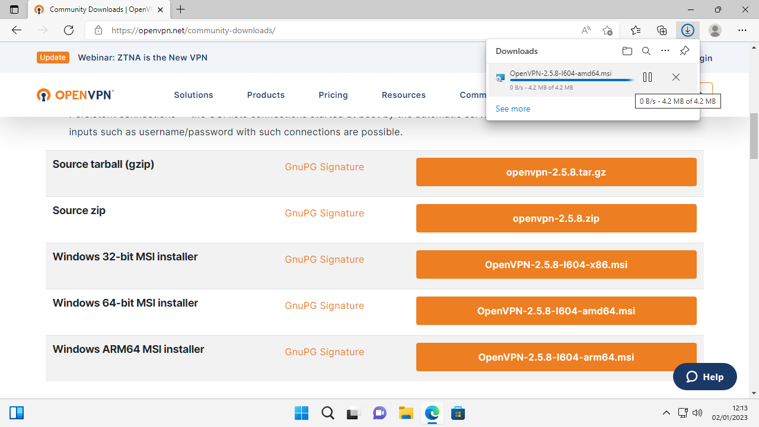Image resolution: width=759 pixels, height=427 pixels.
Task: Open a new browser tab
Action: pos(181,9)
